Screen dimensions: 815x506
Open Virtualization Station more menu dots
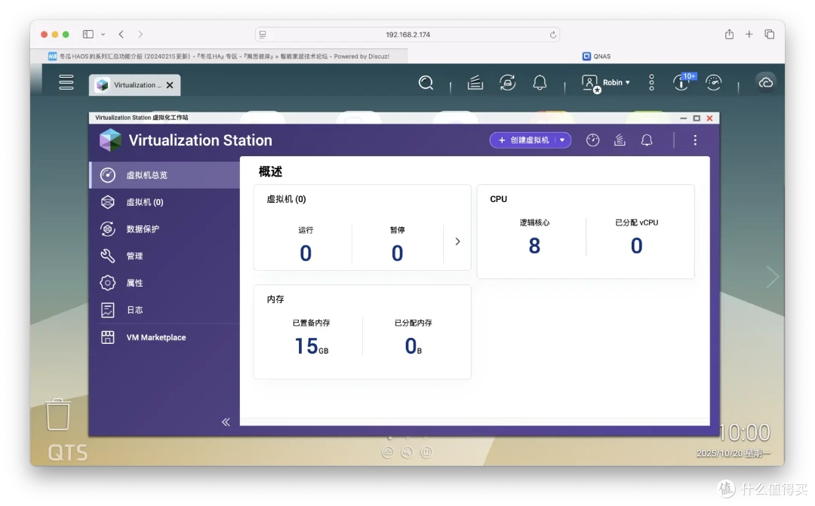[x=695, y=140]
